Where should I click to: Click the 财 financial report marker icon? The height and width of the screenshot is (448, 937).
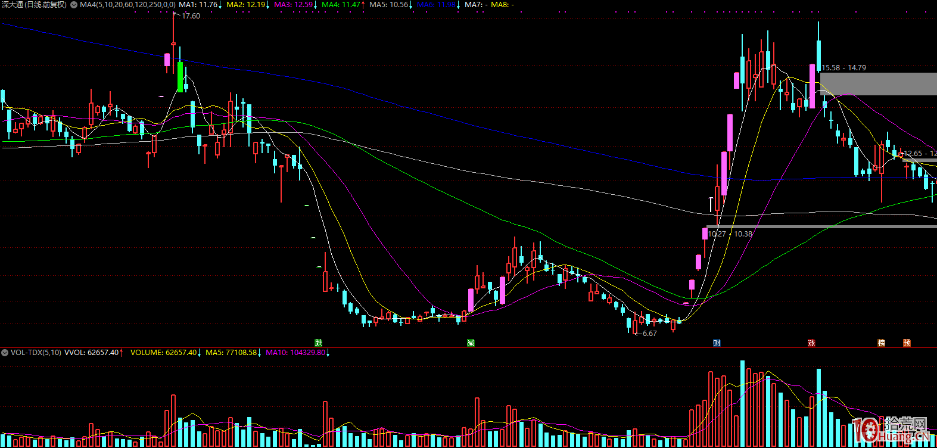click(717, 343)
